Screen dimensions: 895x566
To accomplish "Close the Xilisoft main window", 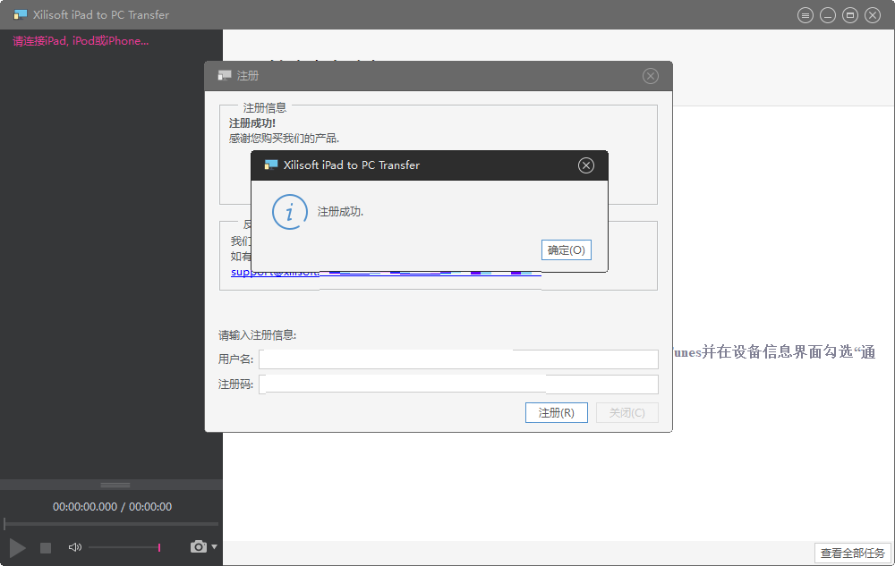I will click(x=872, y=15).
